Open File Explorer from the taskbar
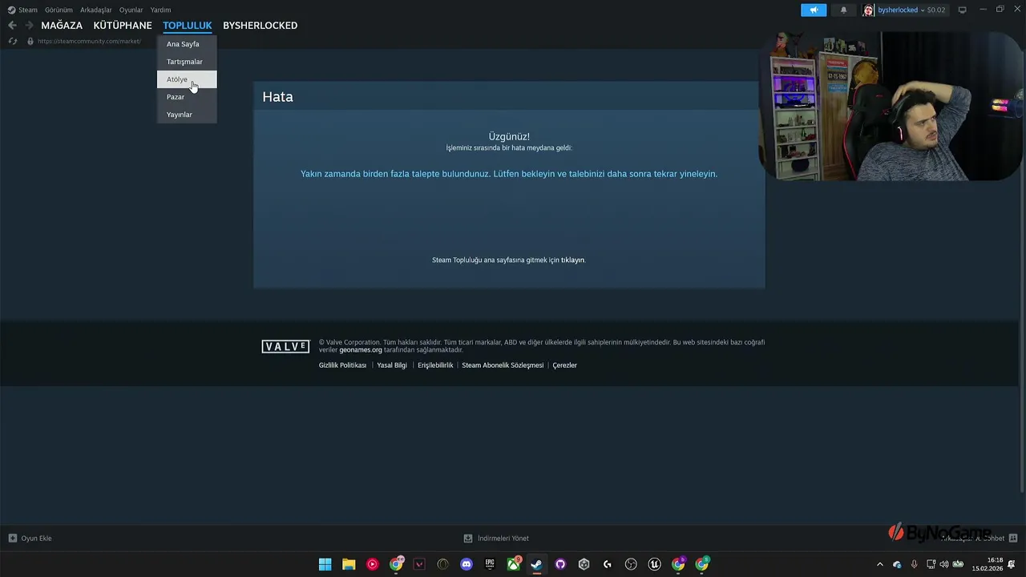Viewport: 1026px width, 577px height. (349, 564)
